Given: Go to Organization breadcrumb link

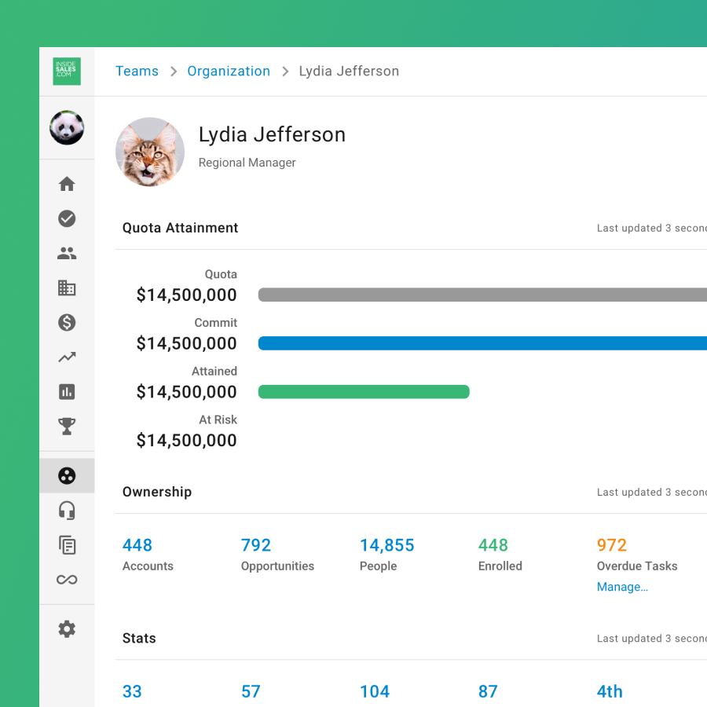Looking at the screenshot, I should click(x=229, y=71).
